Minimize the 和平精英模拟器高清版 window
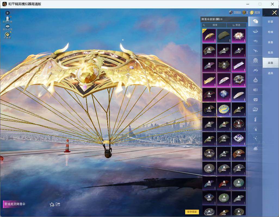This screenshot has width=279, height=217. click(248, 4)
